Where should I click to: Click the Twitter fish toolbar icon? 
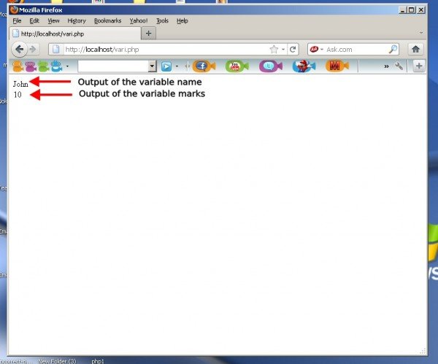pyautogui.click(x=270, y=66)
